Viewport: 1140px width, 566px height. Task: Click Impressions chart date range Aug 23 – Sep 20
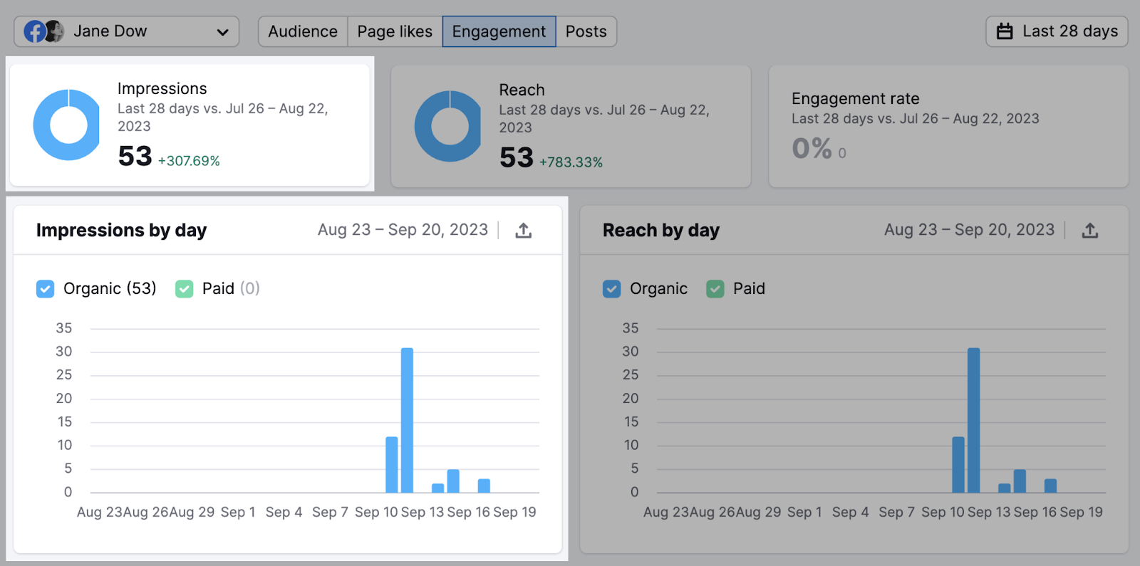click(x=403, y=229)
